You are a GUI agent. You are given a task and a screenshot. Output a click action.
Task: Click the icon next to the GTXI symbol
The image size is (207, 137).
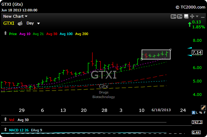[x=20, y=23]
